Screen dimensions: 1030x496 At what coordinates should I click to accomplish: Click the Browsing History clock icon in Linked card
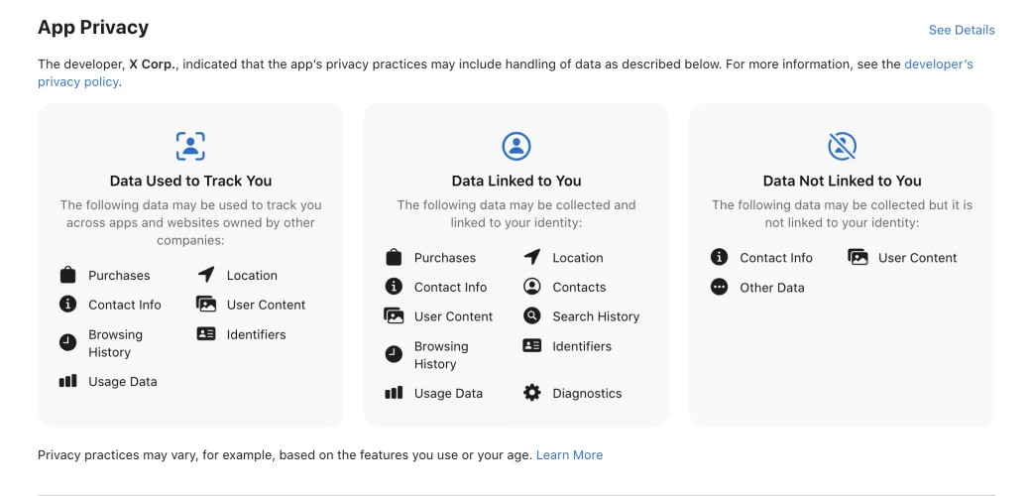[x=394, y=354]
